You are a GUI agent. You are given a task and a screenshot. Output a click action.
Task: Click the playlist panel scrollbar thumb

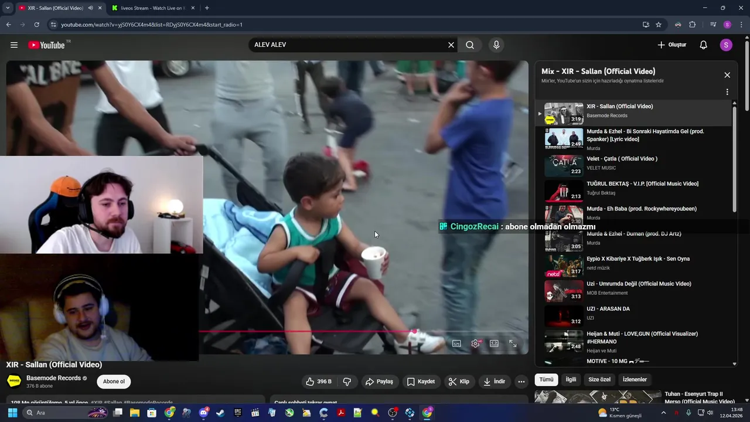tap(734, 159)
